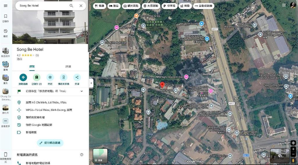Click the Vani Villas marker
298x165 pixels.
(143, 90)
